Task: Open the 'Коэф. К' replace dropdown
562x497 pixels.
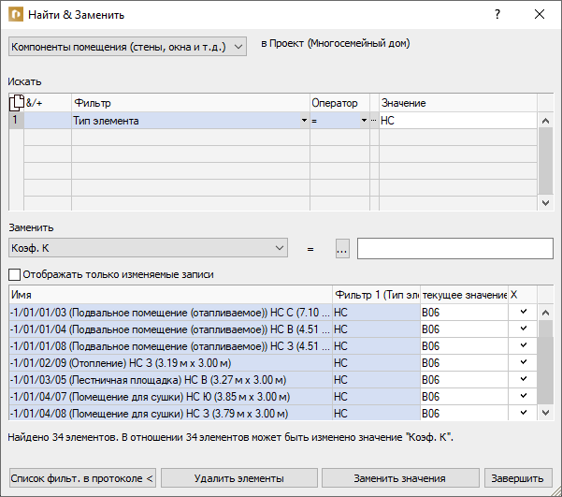Action: pyautogui.click(x=148, y=248)
